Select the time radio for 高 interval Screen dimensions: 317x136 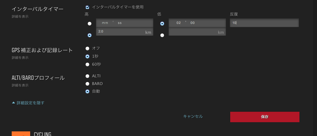(x=90, y=24)
